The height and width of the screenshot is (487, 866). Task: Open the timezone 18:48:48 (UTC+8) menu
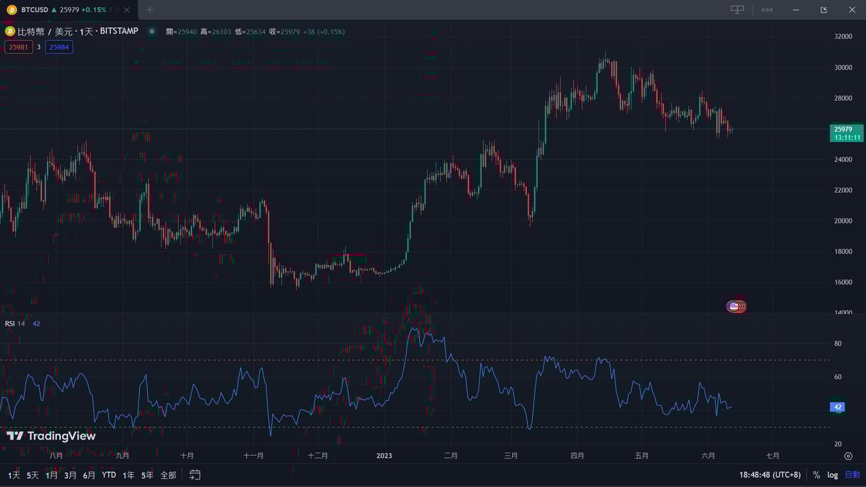click(x=770, y=475)
